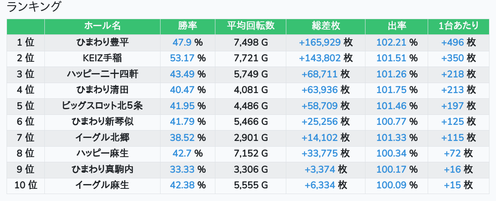Select the 総差枚 column header
496x201 pixels.
pos(325,26)
